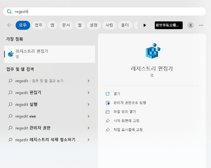The image size is (211, 168).
Task: Select the 웹 filter tab
Action: [80, 25]
